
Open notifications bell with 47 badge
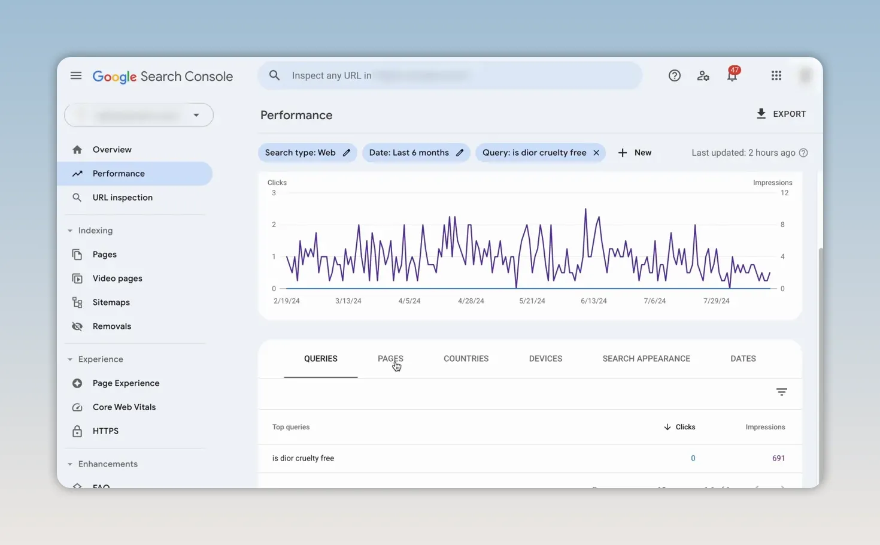[x=732, y=74]
